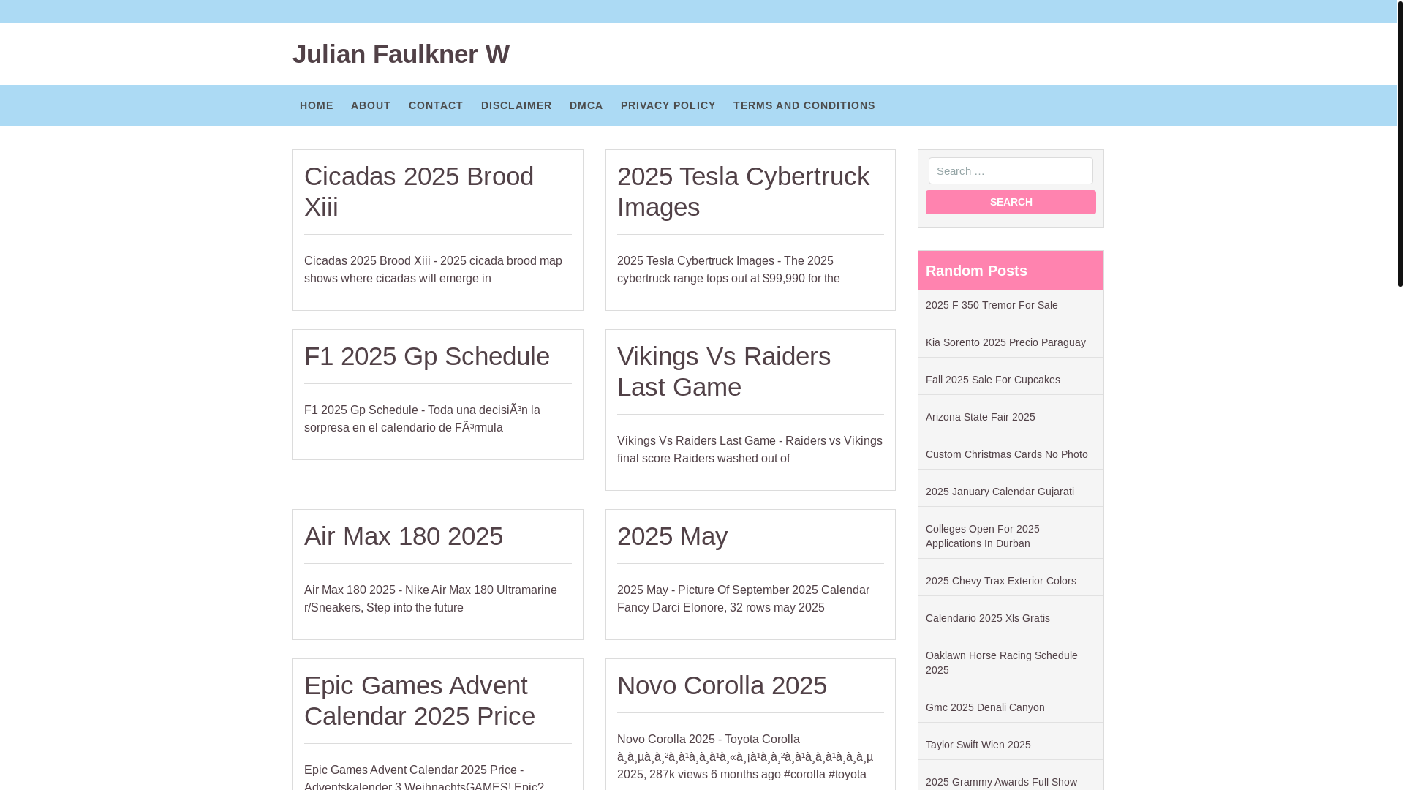Open Arizona State Fair 2025 link
This screenshot has width=1404, height=790.
coord(981,417)
